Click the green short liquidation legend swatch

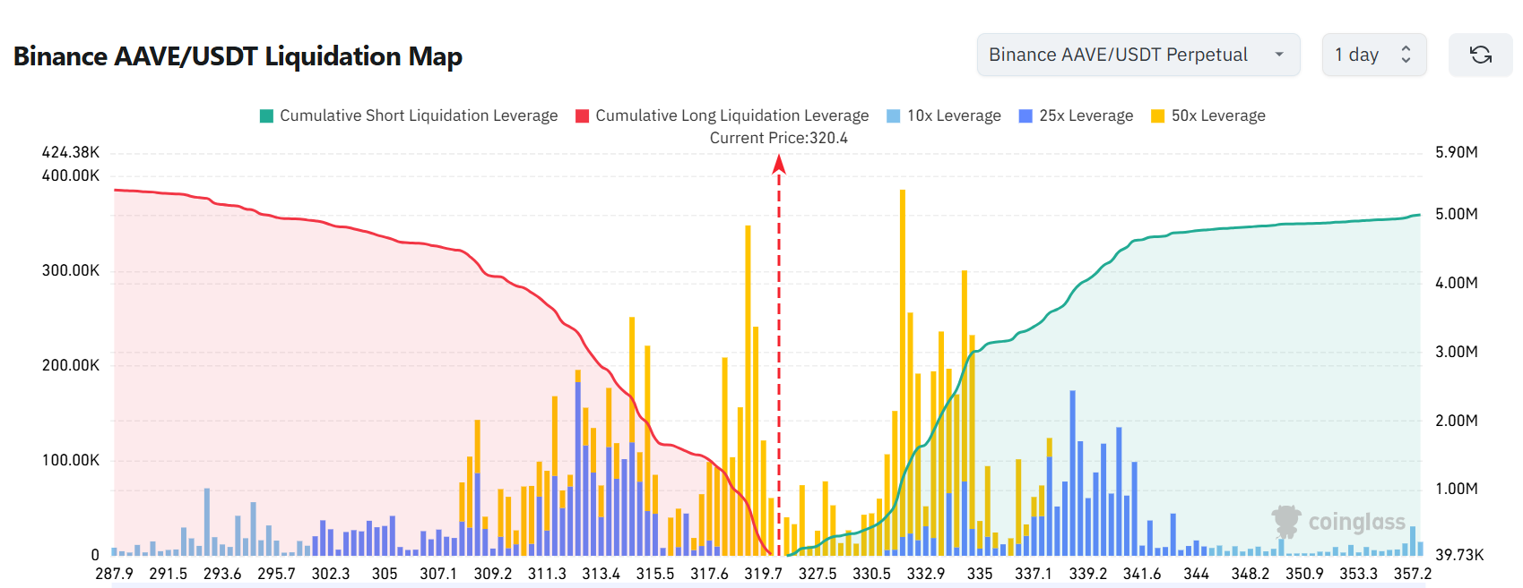266,115
